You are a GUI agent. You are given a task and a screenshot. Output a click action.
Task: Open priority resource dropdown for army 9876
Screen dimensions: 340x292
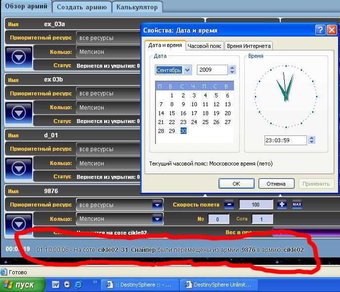click(x=157, y=205)
